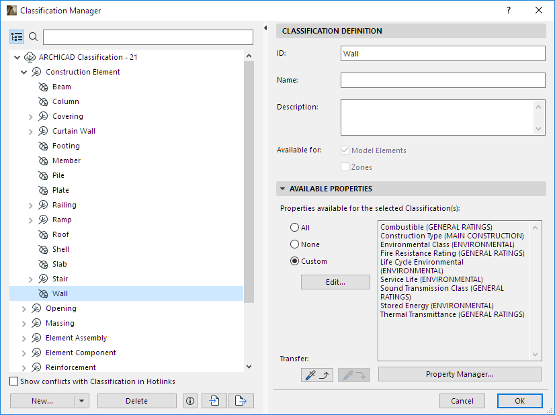Click the properties list scroll down arrow
This screenshot has height=415, width=555.
click(x=535, y=354)
